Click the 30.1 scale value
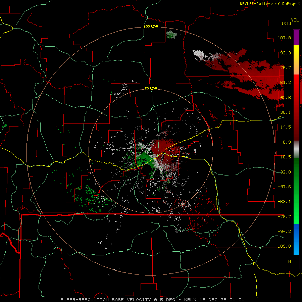 click(286, 112)
